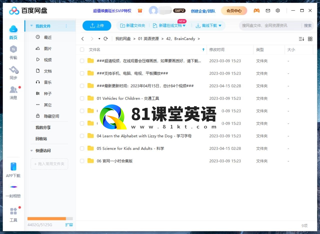Screen dimensions: 320x234
Task: Check the box for ###支持手机 folder
Action: pos(82,73)
